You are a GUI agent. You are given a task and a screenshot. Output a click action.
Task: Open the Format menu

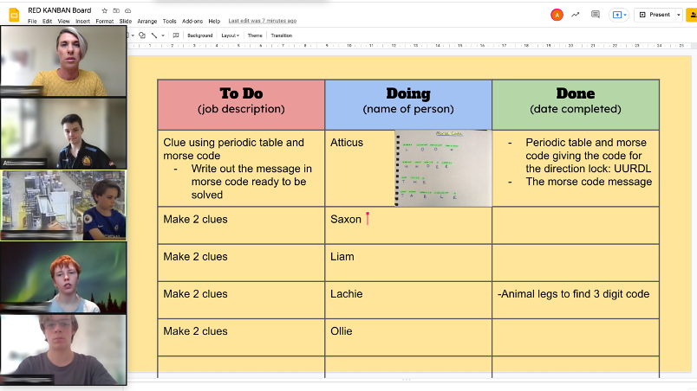coord(104,22)
